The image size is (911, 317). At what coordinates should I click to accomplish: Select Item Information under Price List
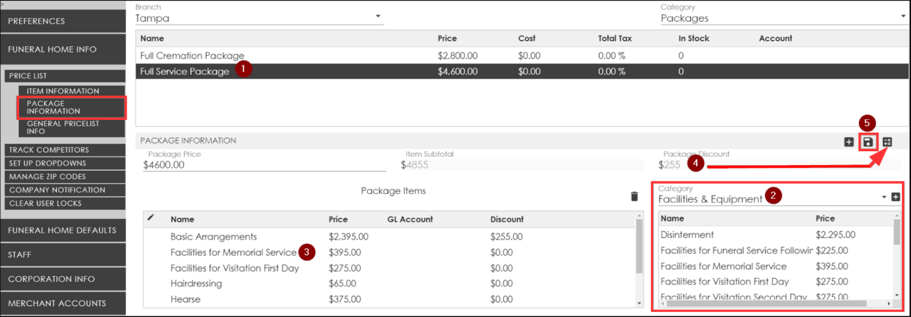click(x=63, y=91)
